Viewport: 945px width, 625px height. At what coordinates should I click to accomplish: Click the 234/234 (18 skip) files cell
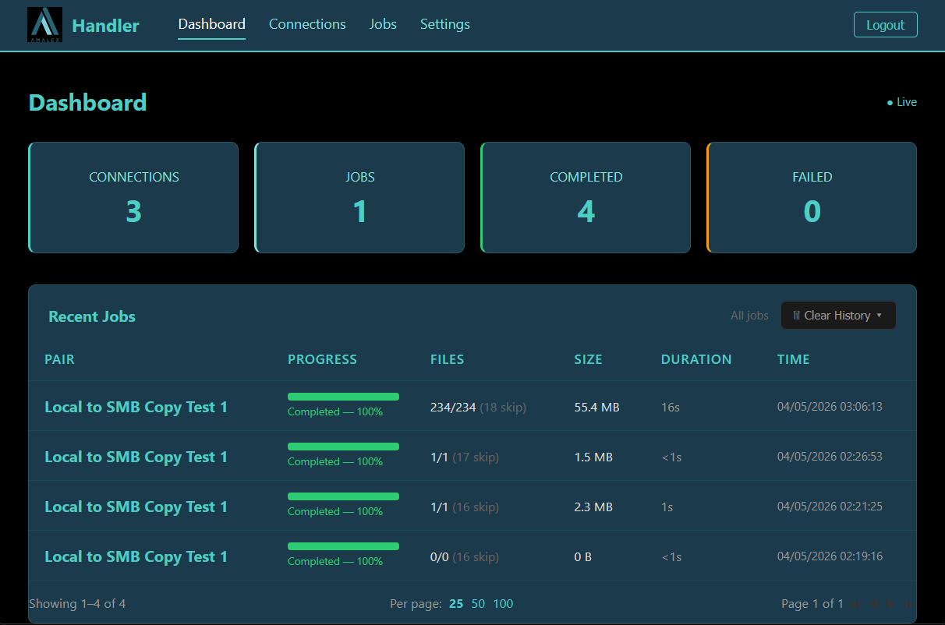pyautogui.click(x=478, y=407)
